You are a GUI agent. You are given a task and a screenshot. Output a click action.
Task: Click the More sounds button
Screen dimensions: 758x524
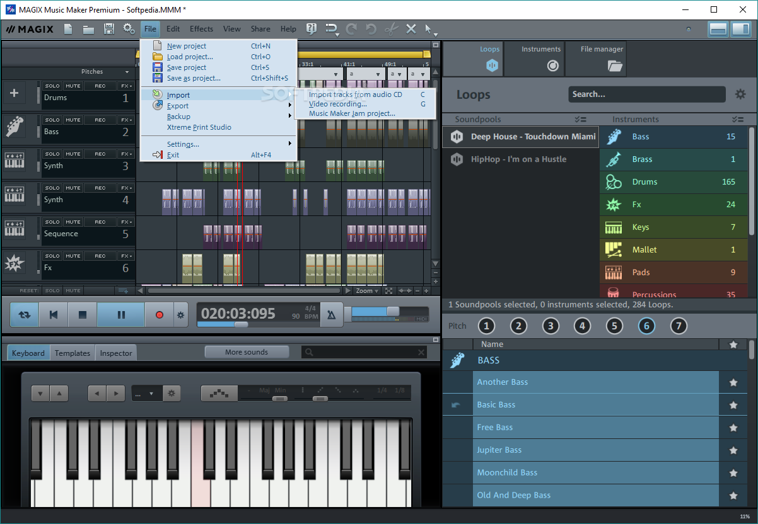[247, 352]
